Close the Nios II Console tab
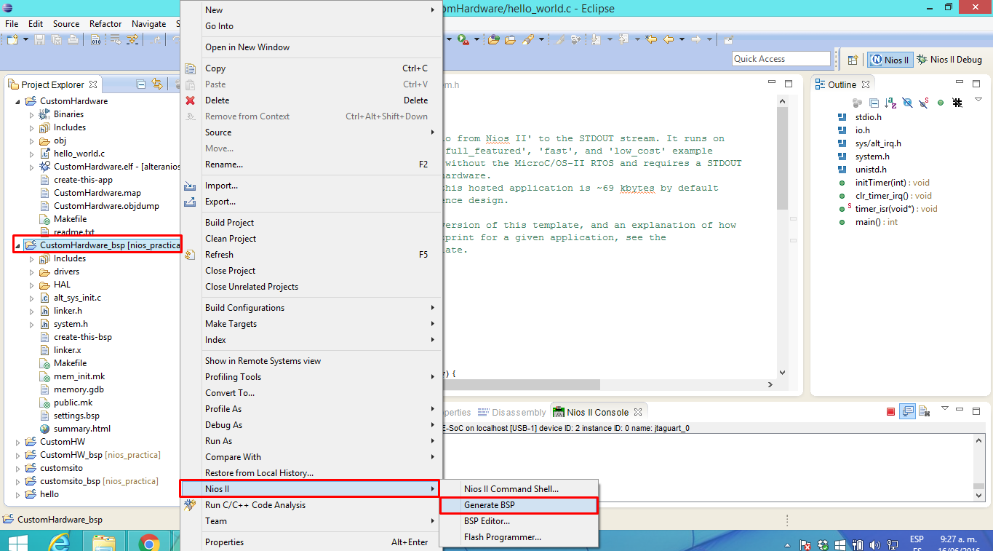Viewport: 993px width, 551px height. 638,412
